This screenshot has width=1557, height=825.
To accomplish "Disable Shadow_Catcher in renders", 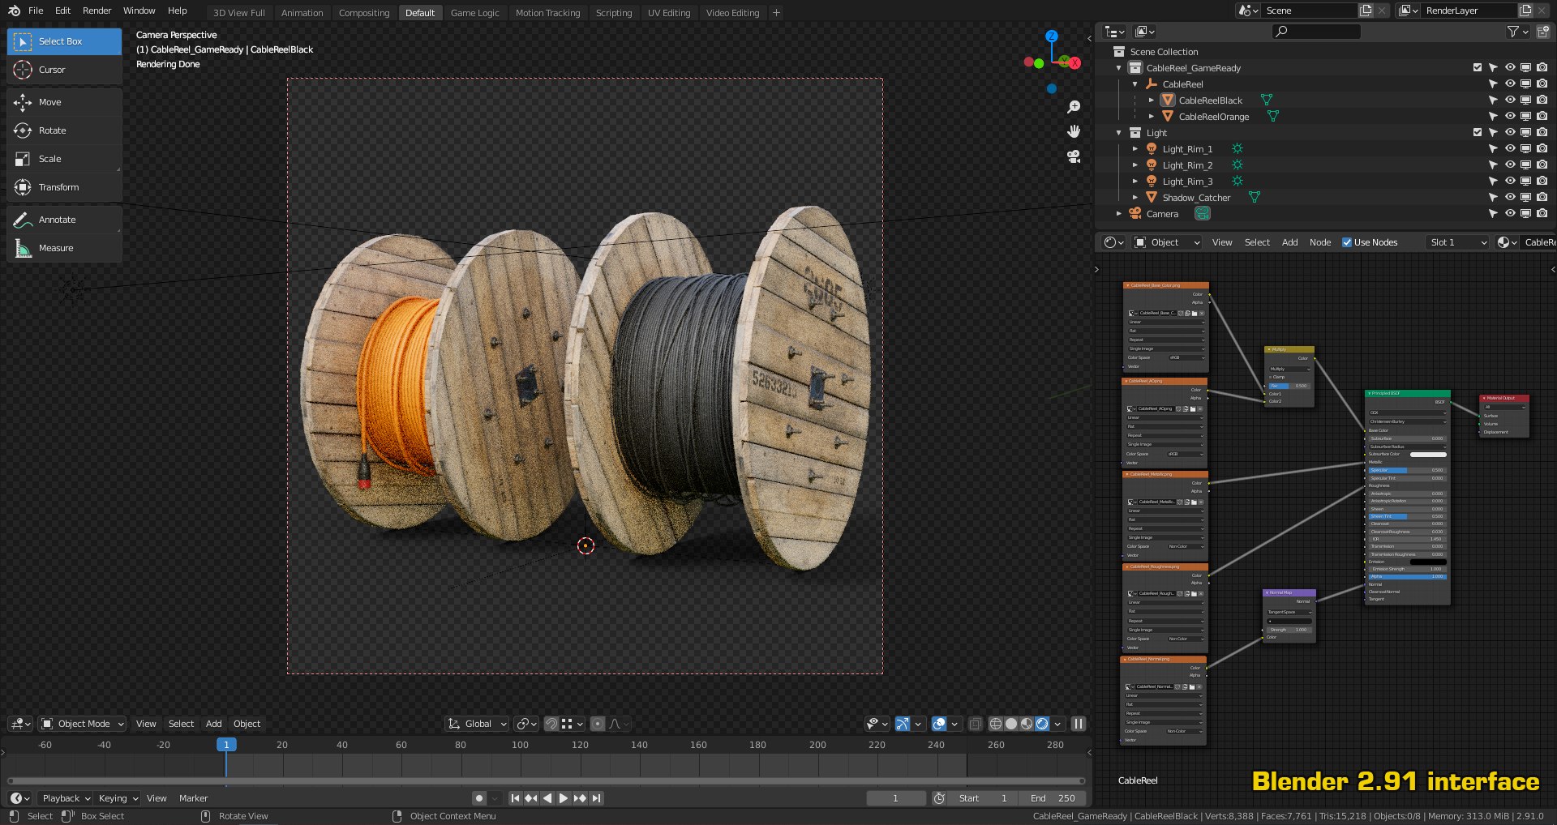I will (1542, 198).
